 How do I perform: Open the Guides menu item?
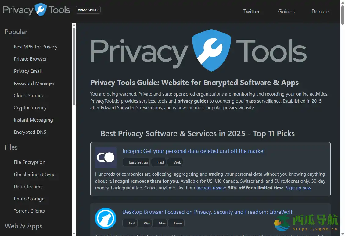tap(286, 12)
